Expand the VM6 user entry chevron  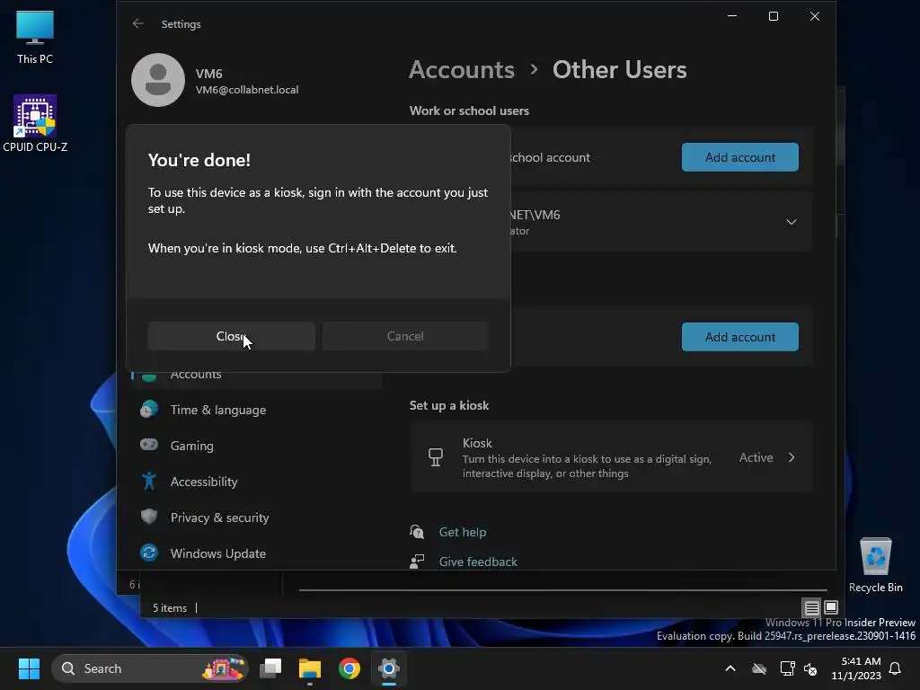tap(792, 222)
